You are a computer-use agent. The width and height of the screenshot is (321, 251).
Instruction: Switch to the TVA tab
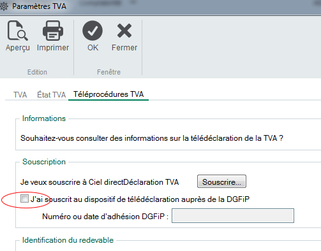pos(20,94)
